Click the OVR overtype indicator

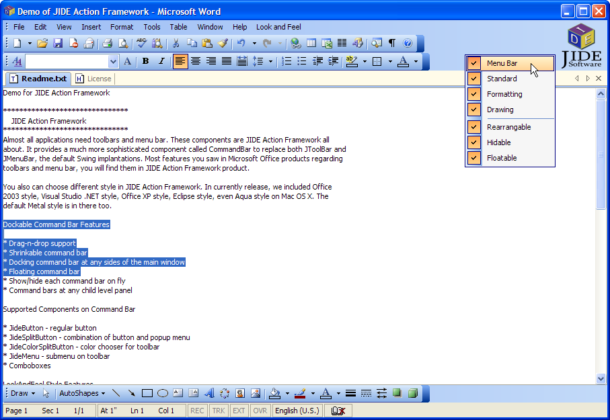point(260,411)
